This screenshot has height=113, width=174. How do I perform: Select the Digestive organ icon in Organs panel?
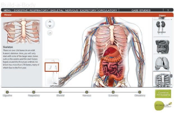(162, 47)
